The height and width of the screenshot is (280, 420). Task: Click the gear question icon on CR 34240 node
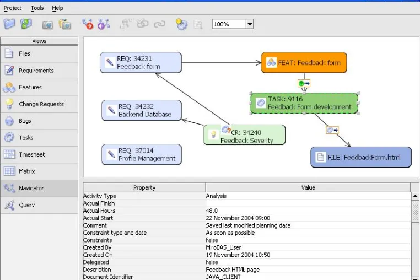point(226,130)
